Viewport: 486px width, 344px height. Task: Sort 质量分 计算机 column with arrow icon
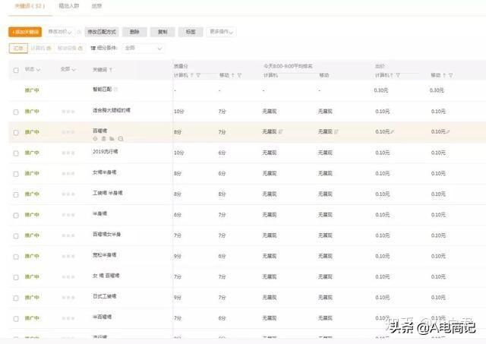click(x=192, y=75)
